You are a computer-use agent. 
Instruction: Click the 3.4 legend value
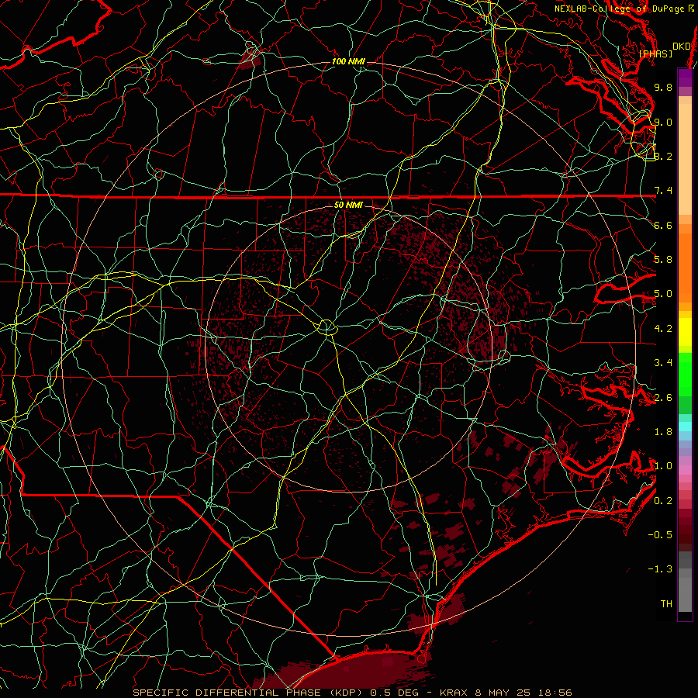click(x=663, y=363)
